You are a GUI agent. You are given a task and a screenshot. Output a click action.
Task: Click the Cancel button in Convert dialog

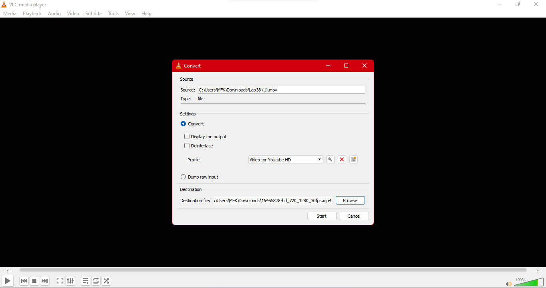354,216
